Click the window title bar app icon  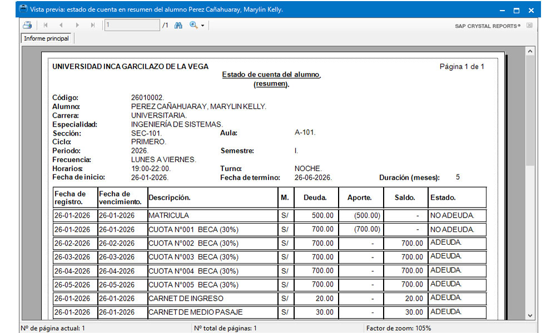point(23,9)
